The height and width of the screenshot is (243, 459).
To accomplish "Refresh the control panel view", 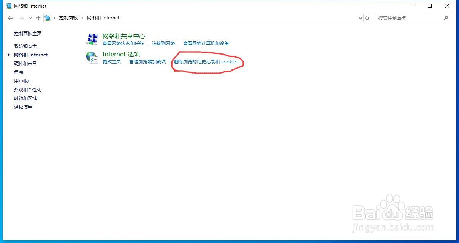I will (367, 18).
